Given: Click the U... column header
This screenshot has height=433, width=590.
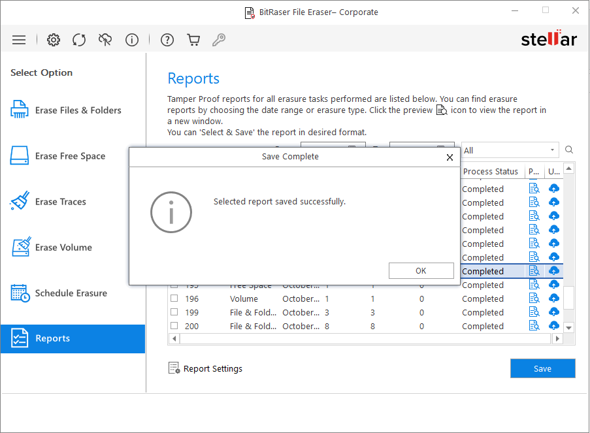Looking at the screenshot, I should coord(554,171).
